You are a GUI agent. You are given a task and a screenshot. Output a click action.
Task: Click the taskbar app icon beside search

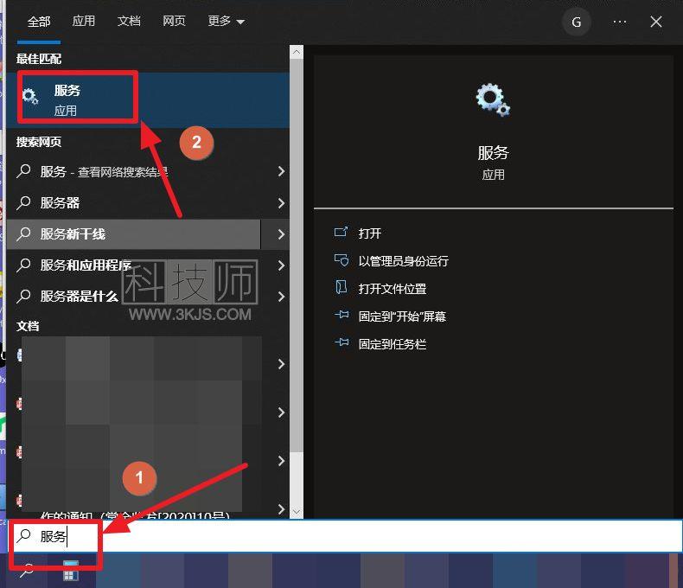coord(71,571)
